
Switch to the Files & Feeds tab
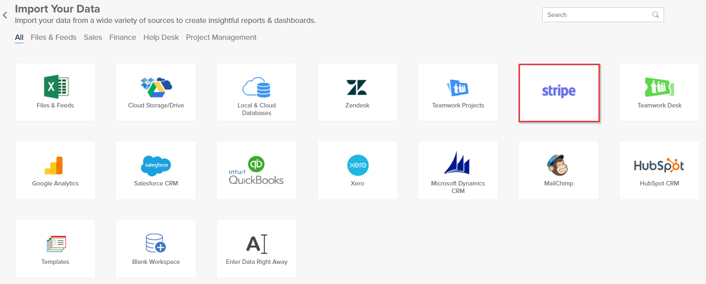point(54,37)
